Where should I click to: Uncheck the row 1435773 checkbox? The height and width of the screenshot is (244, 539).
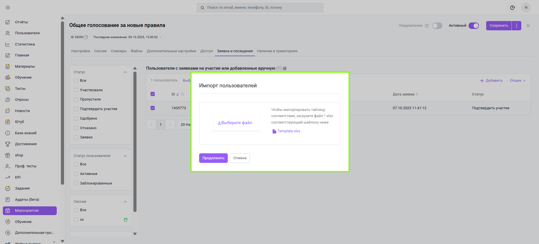(x=153, y=108)
